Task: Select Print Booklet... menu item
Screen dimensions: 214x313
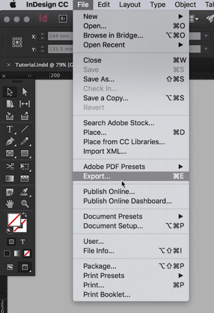Action: [131, 295]
